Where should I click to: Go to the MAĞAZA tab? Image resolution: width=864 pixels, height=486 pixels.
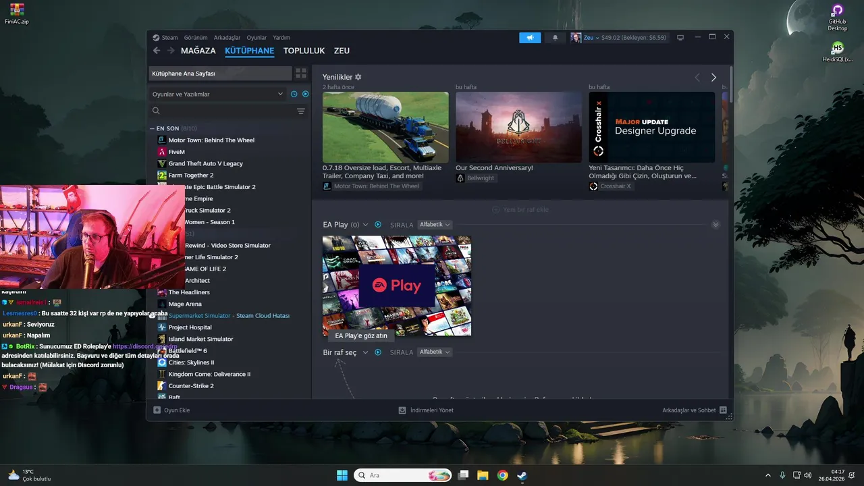coord(198,51)
